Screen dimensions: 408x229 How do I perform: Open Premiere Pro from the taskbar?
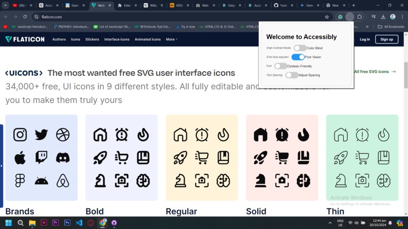coord(55,223)
